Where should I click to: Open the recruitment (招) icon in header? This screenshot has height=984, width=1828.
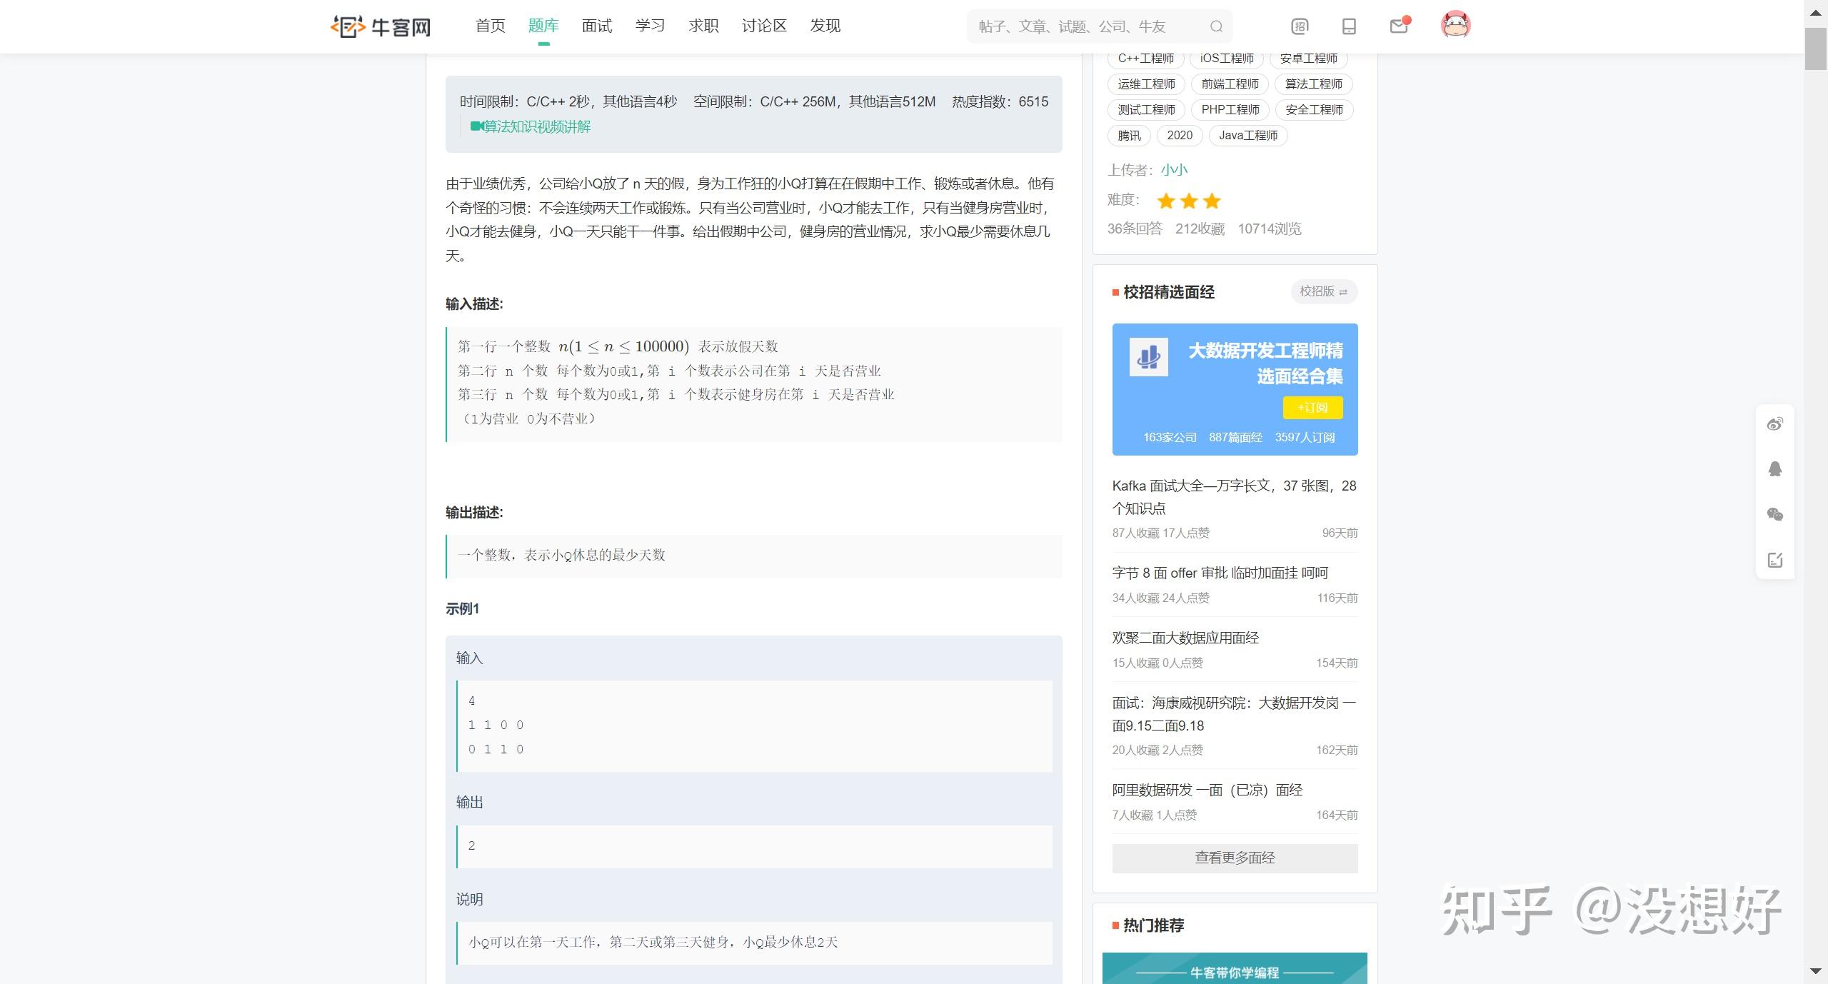[1300, 26]
